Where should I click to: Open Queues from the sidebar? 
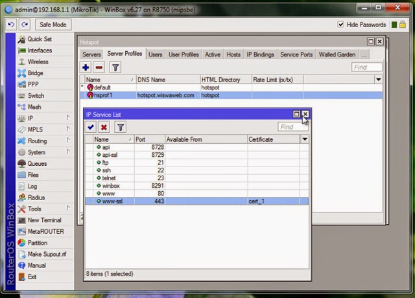click(x=45, y=164)
